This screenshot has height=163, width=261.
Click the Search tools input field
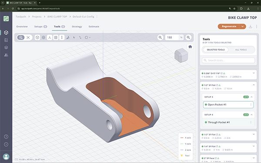228,60
